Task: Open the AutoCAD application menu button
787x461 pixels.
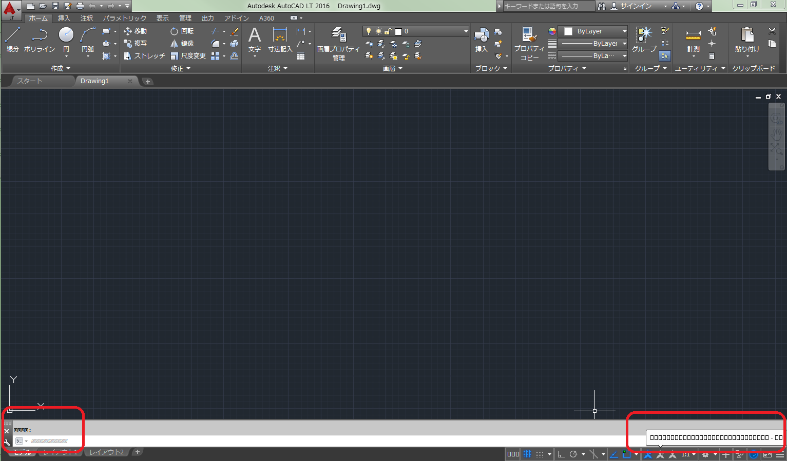Action: tap(10, 10)
